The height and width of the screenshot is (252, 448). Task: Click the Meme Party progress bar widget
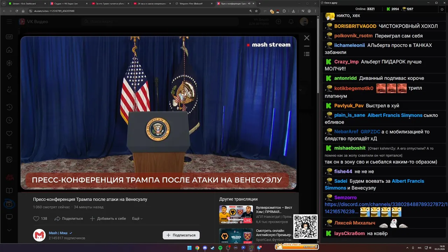tap(297, 247)
